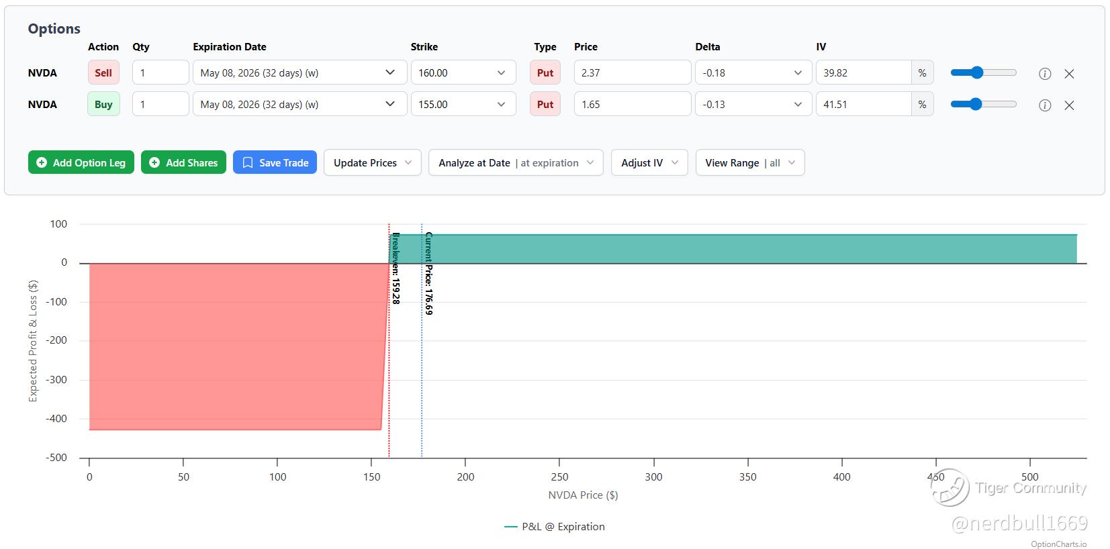Click the plus icon on Add Option Leg

coord(42,162)
